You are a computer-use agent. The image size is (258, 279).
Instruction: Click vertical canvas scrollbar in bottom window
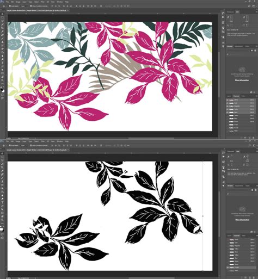pos(219,214)
